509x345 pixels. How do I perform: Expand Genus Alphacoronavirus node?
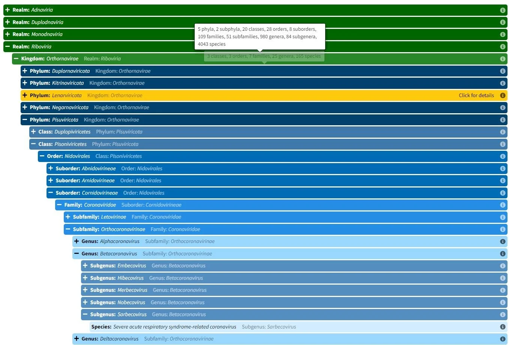[77, 241]
